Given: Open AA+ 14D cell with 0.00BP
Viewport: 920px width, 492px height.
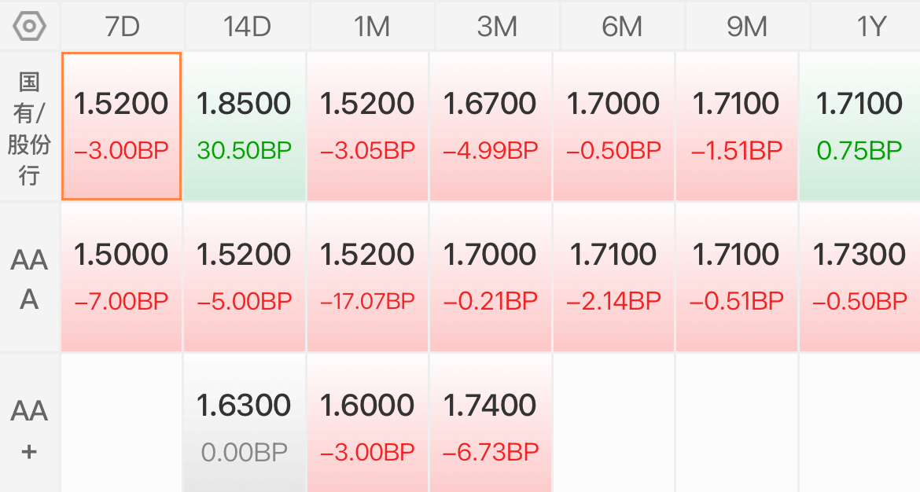Looking at the screenshot, I should (244, 423).
